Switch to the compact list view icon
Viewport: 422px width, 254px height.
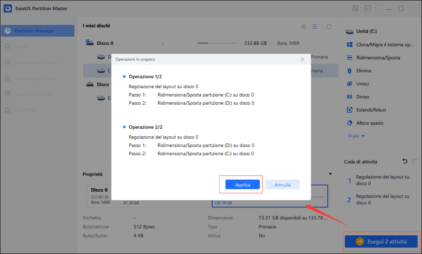pyautogui.click(x=315, y=26)
